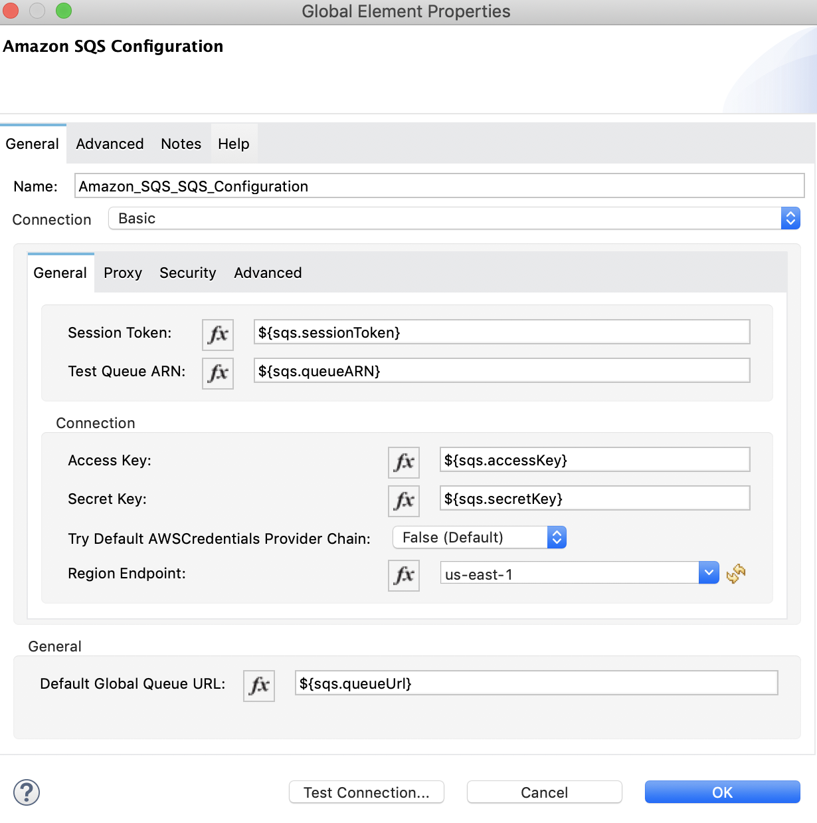Image resolution: width=817 pixels, height=823 pixels.
Task: Open the help question mark icon
Action: [x=27, y=792]
